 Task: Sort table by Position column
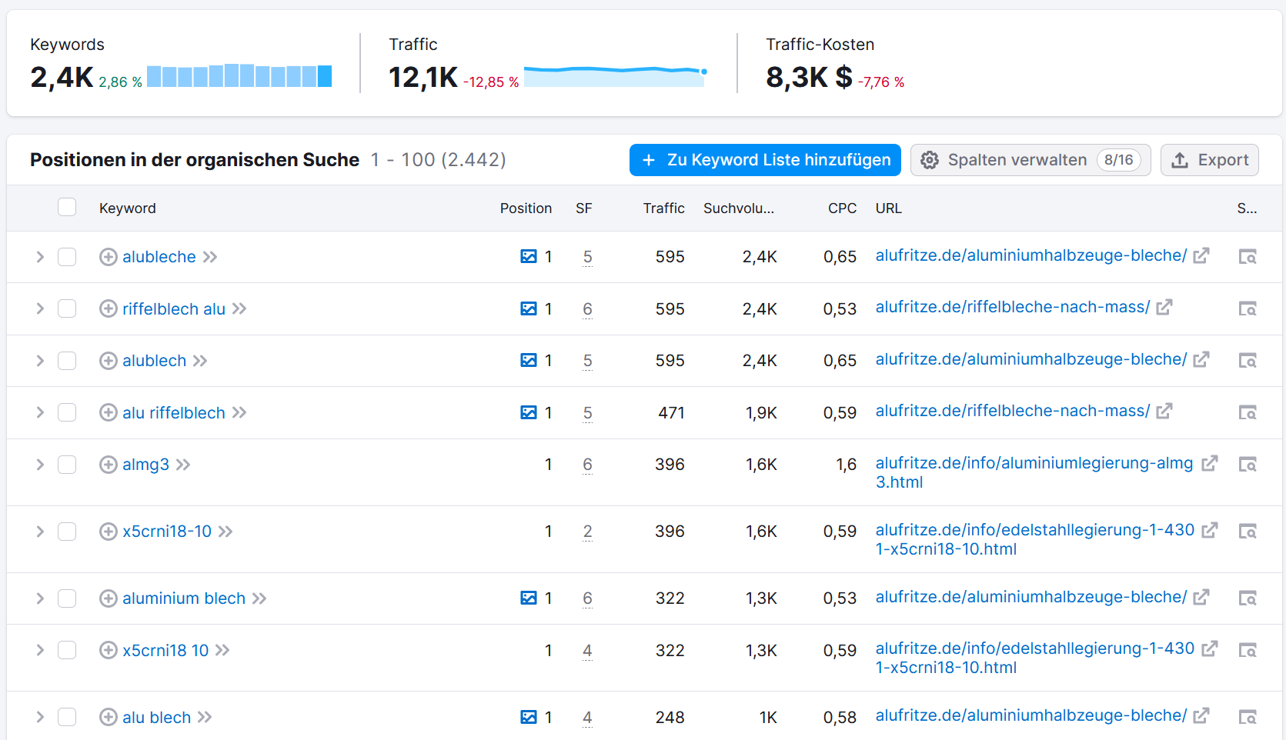(526, 208)
